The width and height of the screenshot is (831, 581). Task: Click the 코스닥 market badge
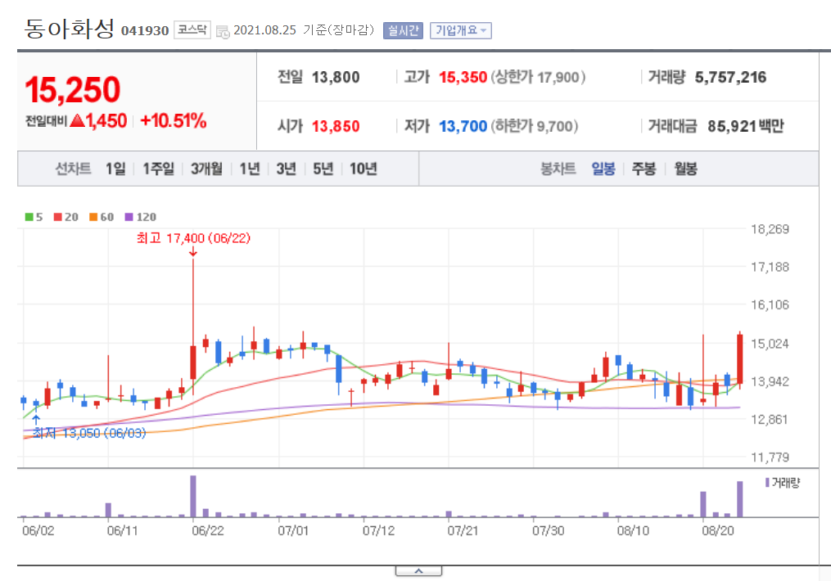pos(192,29)
